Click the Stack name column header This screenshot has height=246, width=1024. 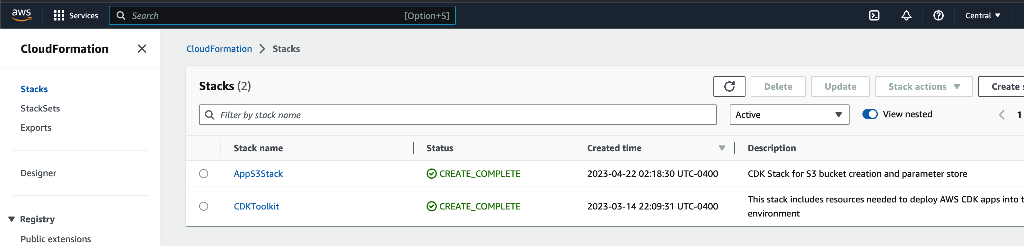tap(258, 148)
